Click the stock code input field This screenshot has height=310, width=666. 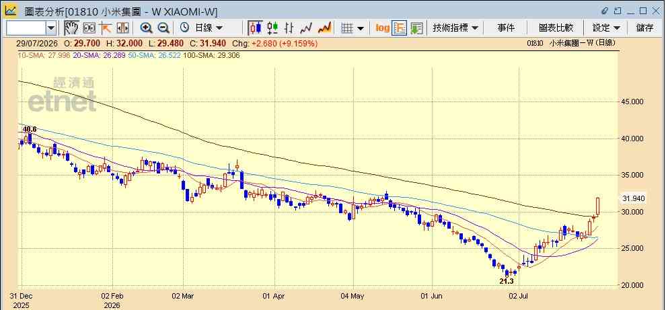(x=26, y=28)
